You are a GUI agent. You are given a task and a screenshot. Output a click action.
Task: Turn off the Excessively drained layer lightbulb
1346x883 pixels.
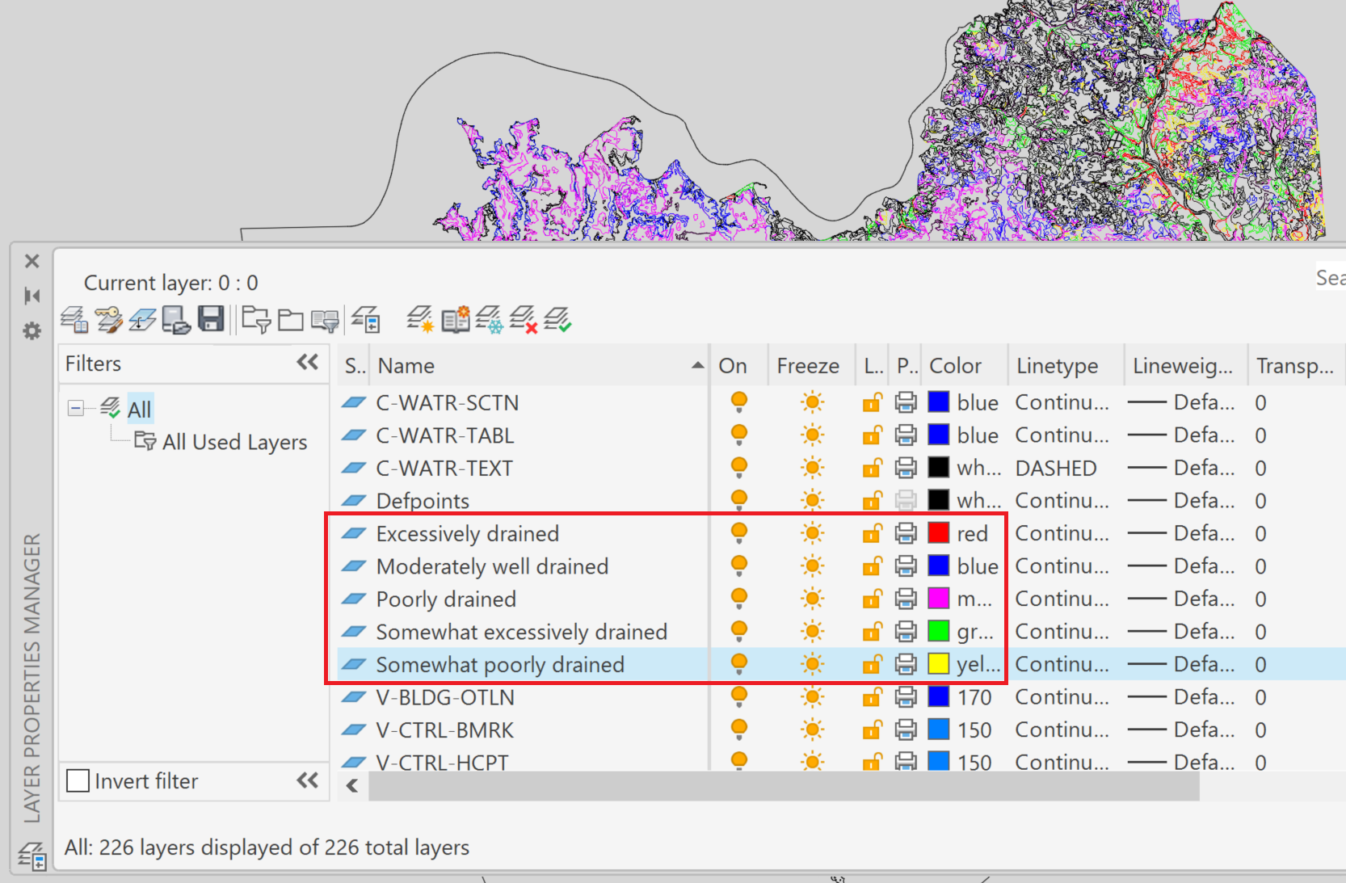[x=738, y=533]
